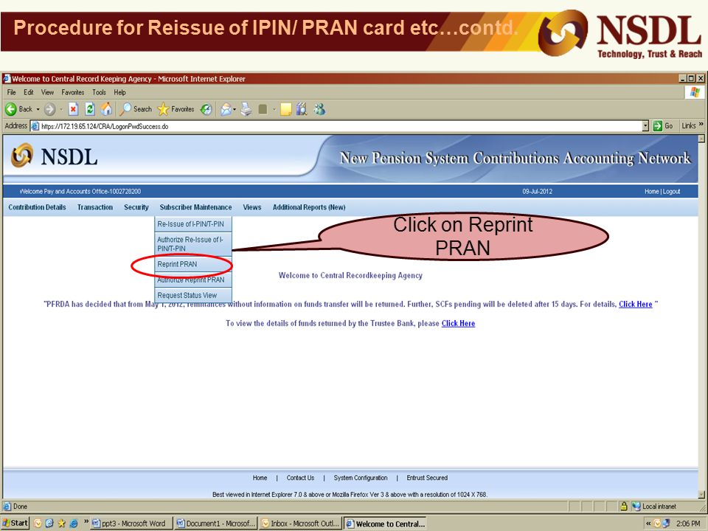Expand the address bar dropdown arrow
This screenshot has width=708, height=531.
pos(645,126)
